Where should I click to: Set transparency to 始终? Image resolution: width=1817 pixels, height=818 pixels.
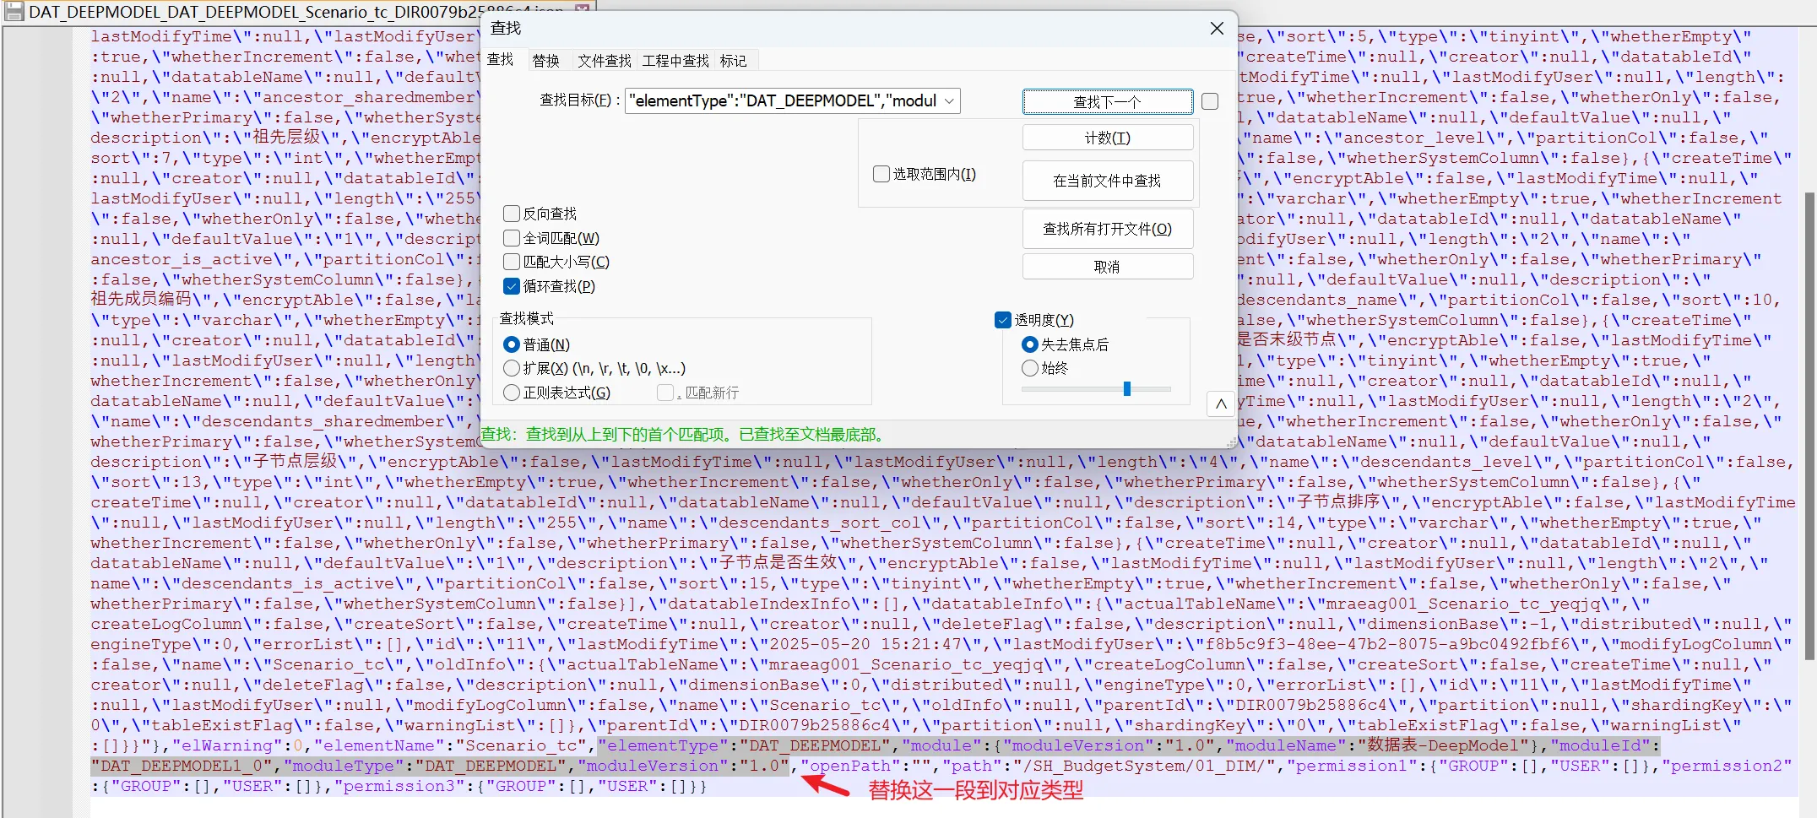(1030, 368)
